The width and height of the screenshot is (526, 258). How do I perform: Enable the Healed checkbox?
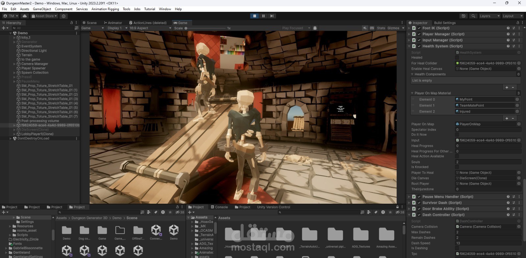(x=457, y=58)
